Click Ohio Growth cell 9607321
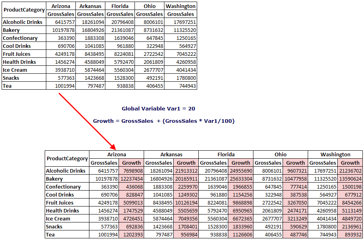This screenshot has width=364, height=240. point(295,171)
